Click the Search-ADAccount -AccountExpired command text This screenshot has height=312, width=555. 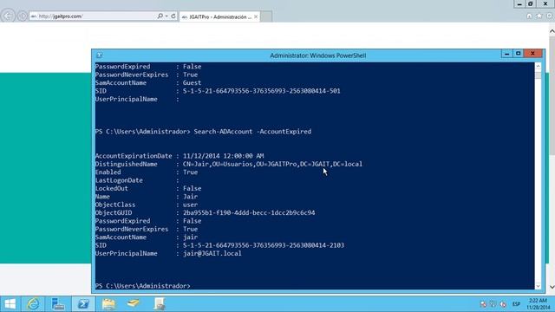click(x=252, y=132)
